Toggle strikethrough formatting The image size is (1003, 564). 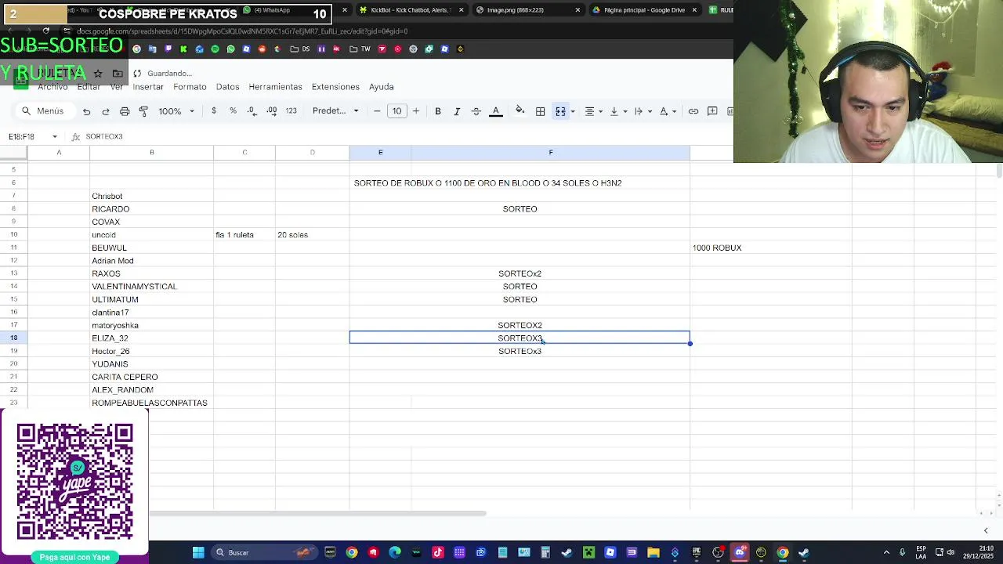pyautogui.click(x=476, y=111)
